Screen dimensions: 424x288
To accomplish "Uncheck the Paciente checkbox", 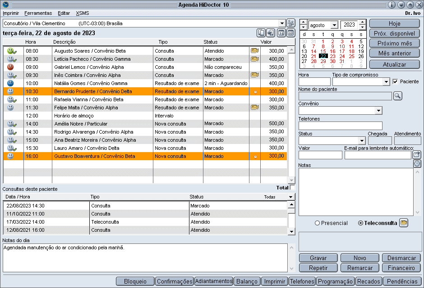I will 396,81.
